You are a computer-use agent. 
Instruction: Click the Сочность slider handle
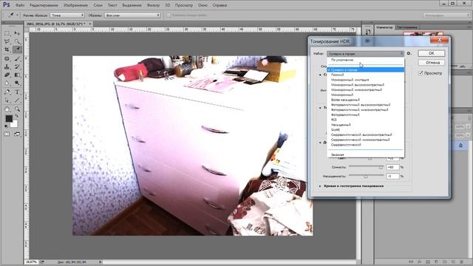[381, 168]
